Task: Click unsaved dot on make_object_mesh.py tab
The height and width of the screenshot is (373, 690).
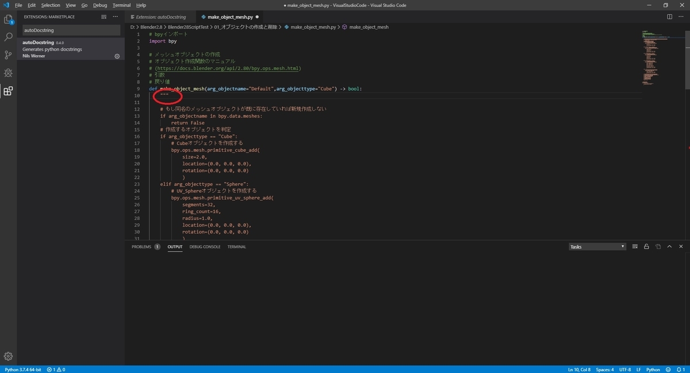Action: (256, 17)
